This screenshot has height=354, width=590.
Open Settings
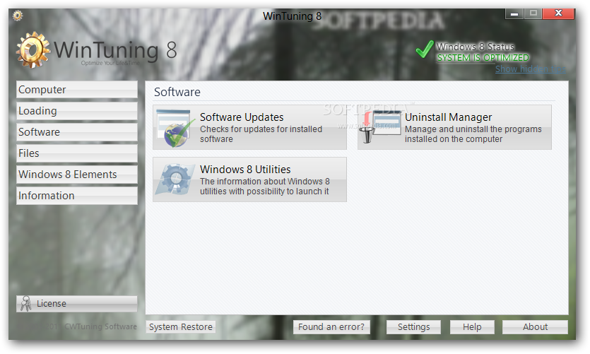(x=413, y=327)
